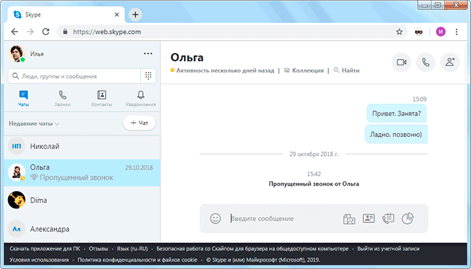
Task: Open the Политика конфиденциальности и файлов cookie link
Action: (x=137, y=260)
